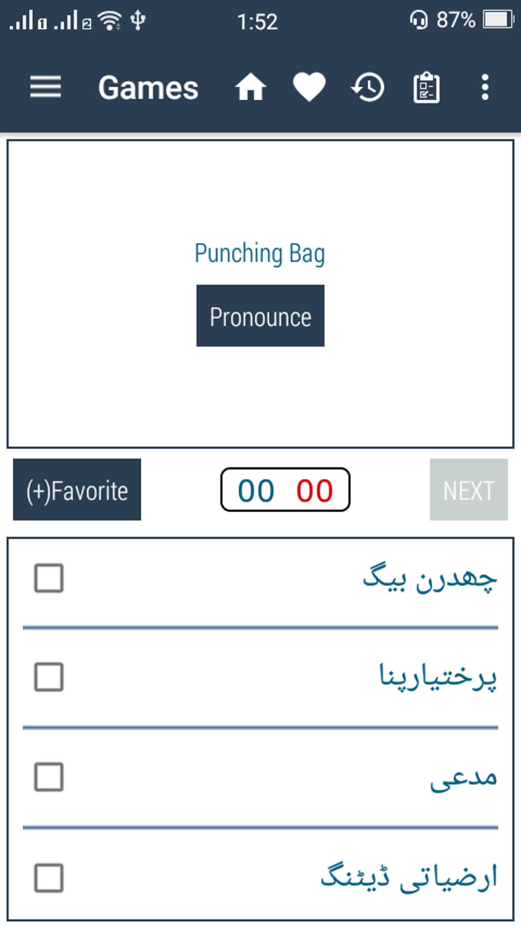Check the مدعی answer checkbox
This screenshot has width=521, height=928.
point(49,777)
